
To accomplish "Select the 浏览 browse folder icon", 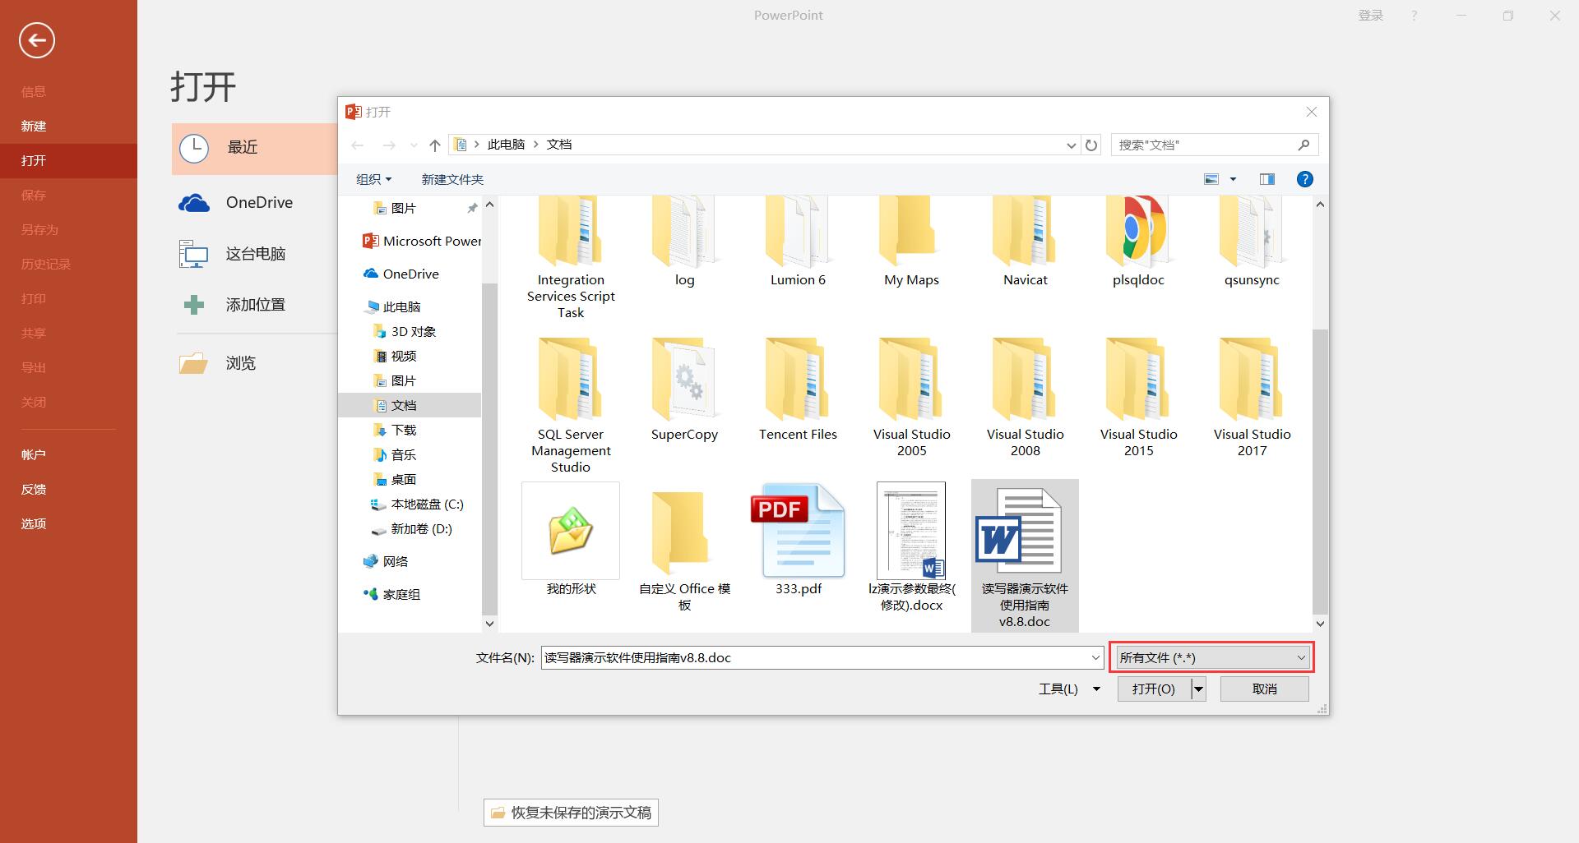I will pyautogui.click(x=194, y=363).
